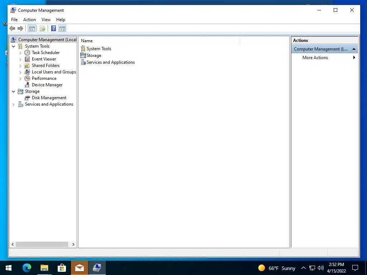This screenshot has width=367, height=275.
Task: Select "Storage" text in Name list
Action: point(94,56)
